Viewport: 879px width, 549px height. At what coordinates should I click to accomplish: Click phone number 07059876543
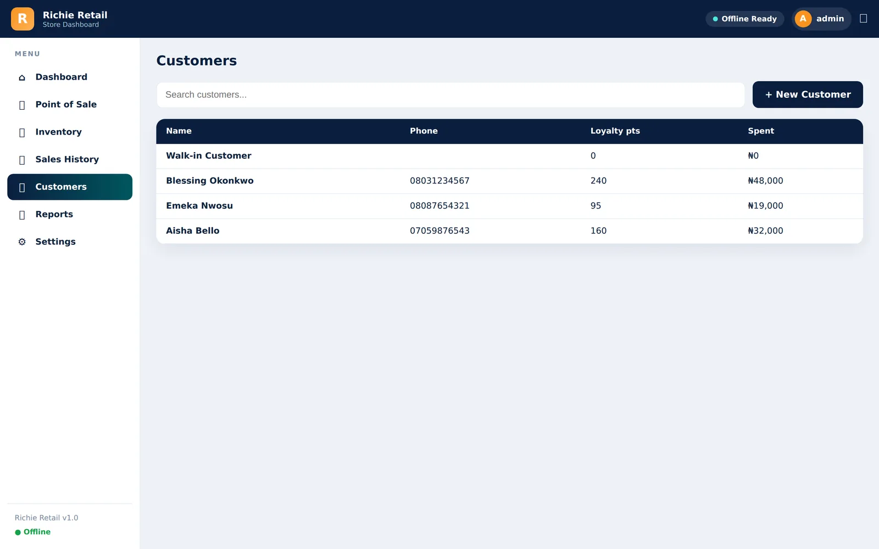pyautogui.click(x=439, y=231)
